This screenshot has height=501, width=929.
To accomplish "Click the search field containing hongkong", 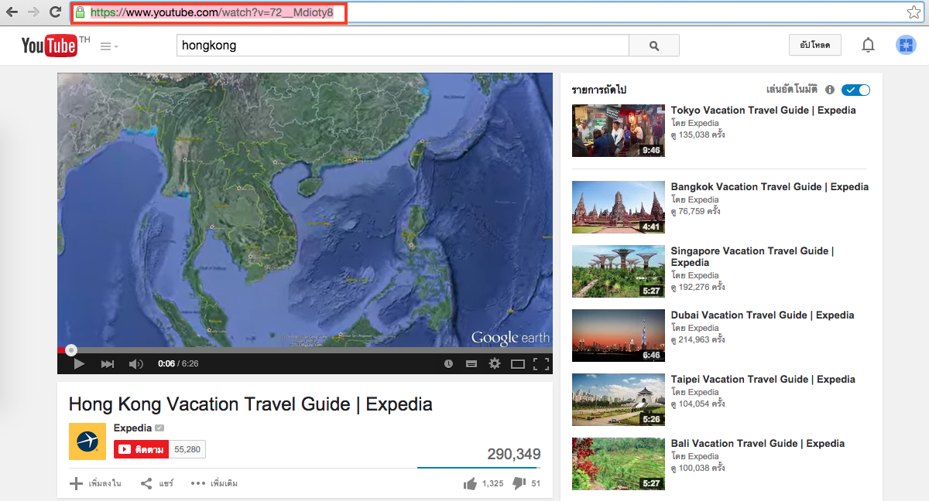I will 403,46.
